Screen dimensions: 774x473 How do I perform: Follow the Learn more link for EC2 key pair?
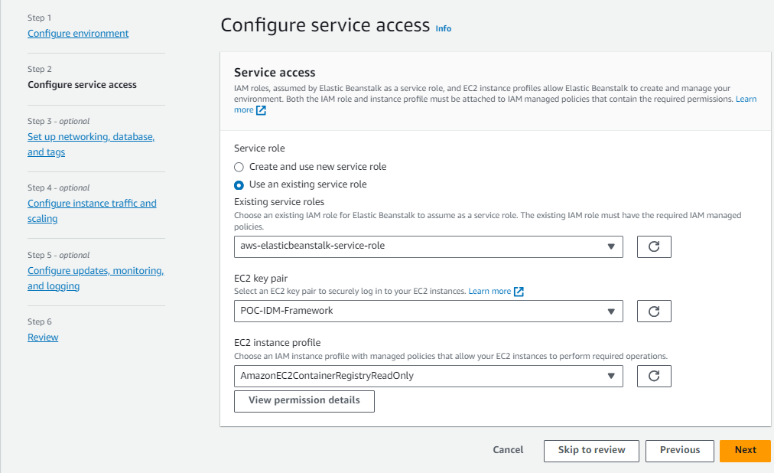489,292
